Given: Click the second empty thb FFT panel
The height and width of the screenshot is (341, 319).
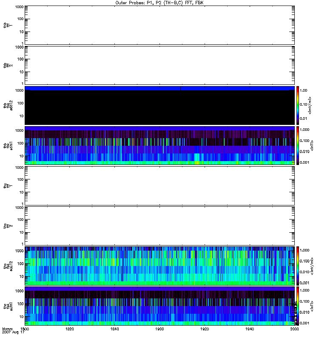Looking at the screenshot, I should (159, 65).
